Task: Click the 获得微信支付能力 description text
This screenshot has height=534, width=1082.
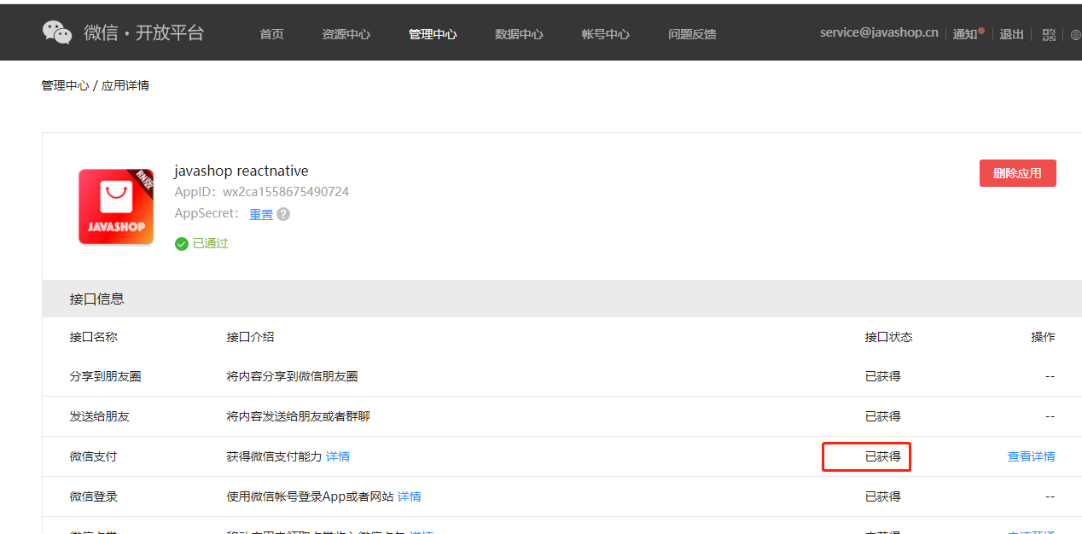Action: pos(274,456)
